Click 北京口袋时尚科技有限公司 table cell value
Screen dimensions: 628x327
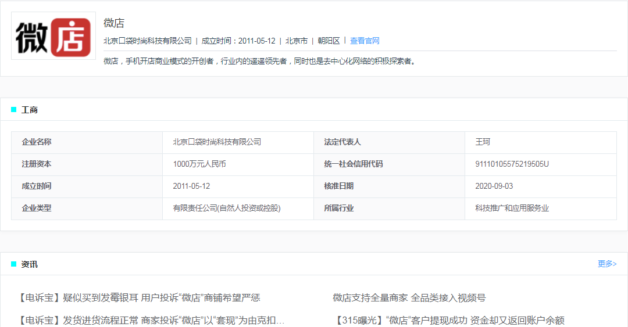(x=238, y=142)
